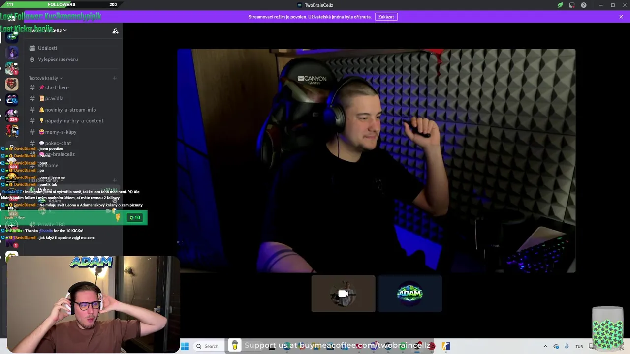Select the TBC server icon
The image size is (630, 354).
pos(12,37)
